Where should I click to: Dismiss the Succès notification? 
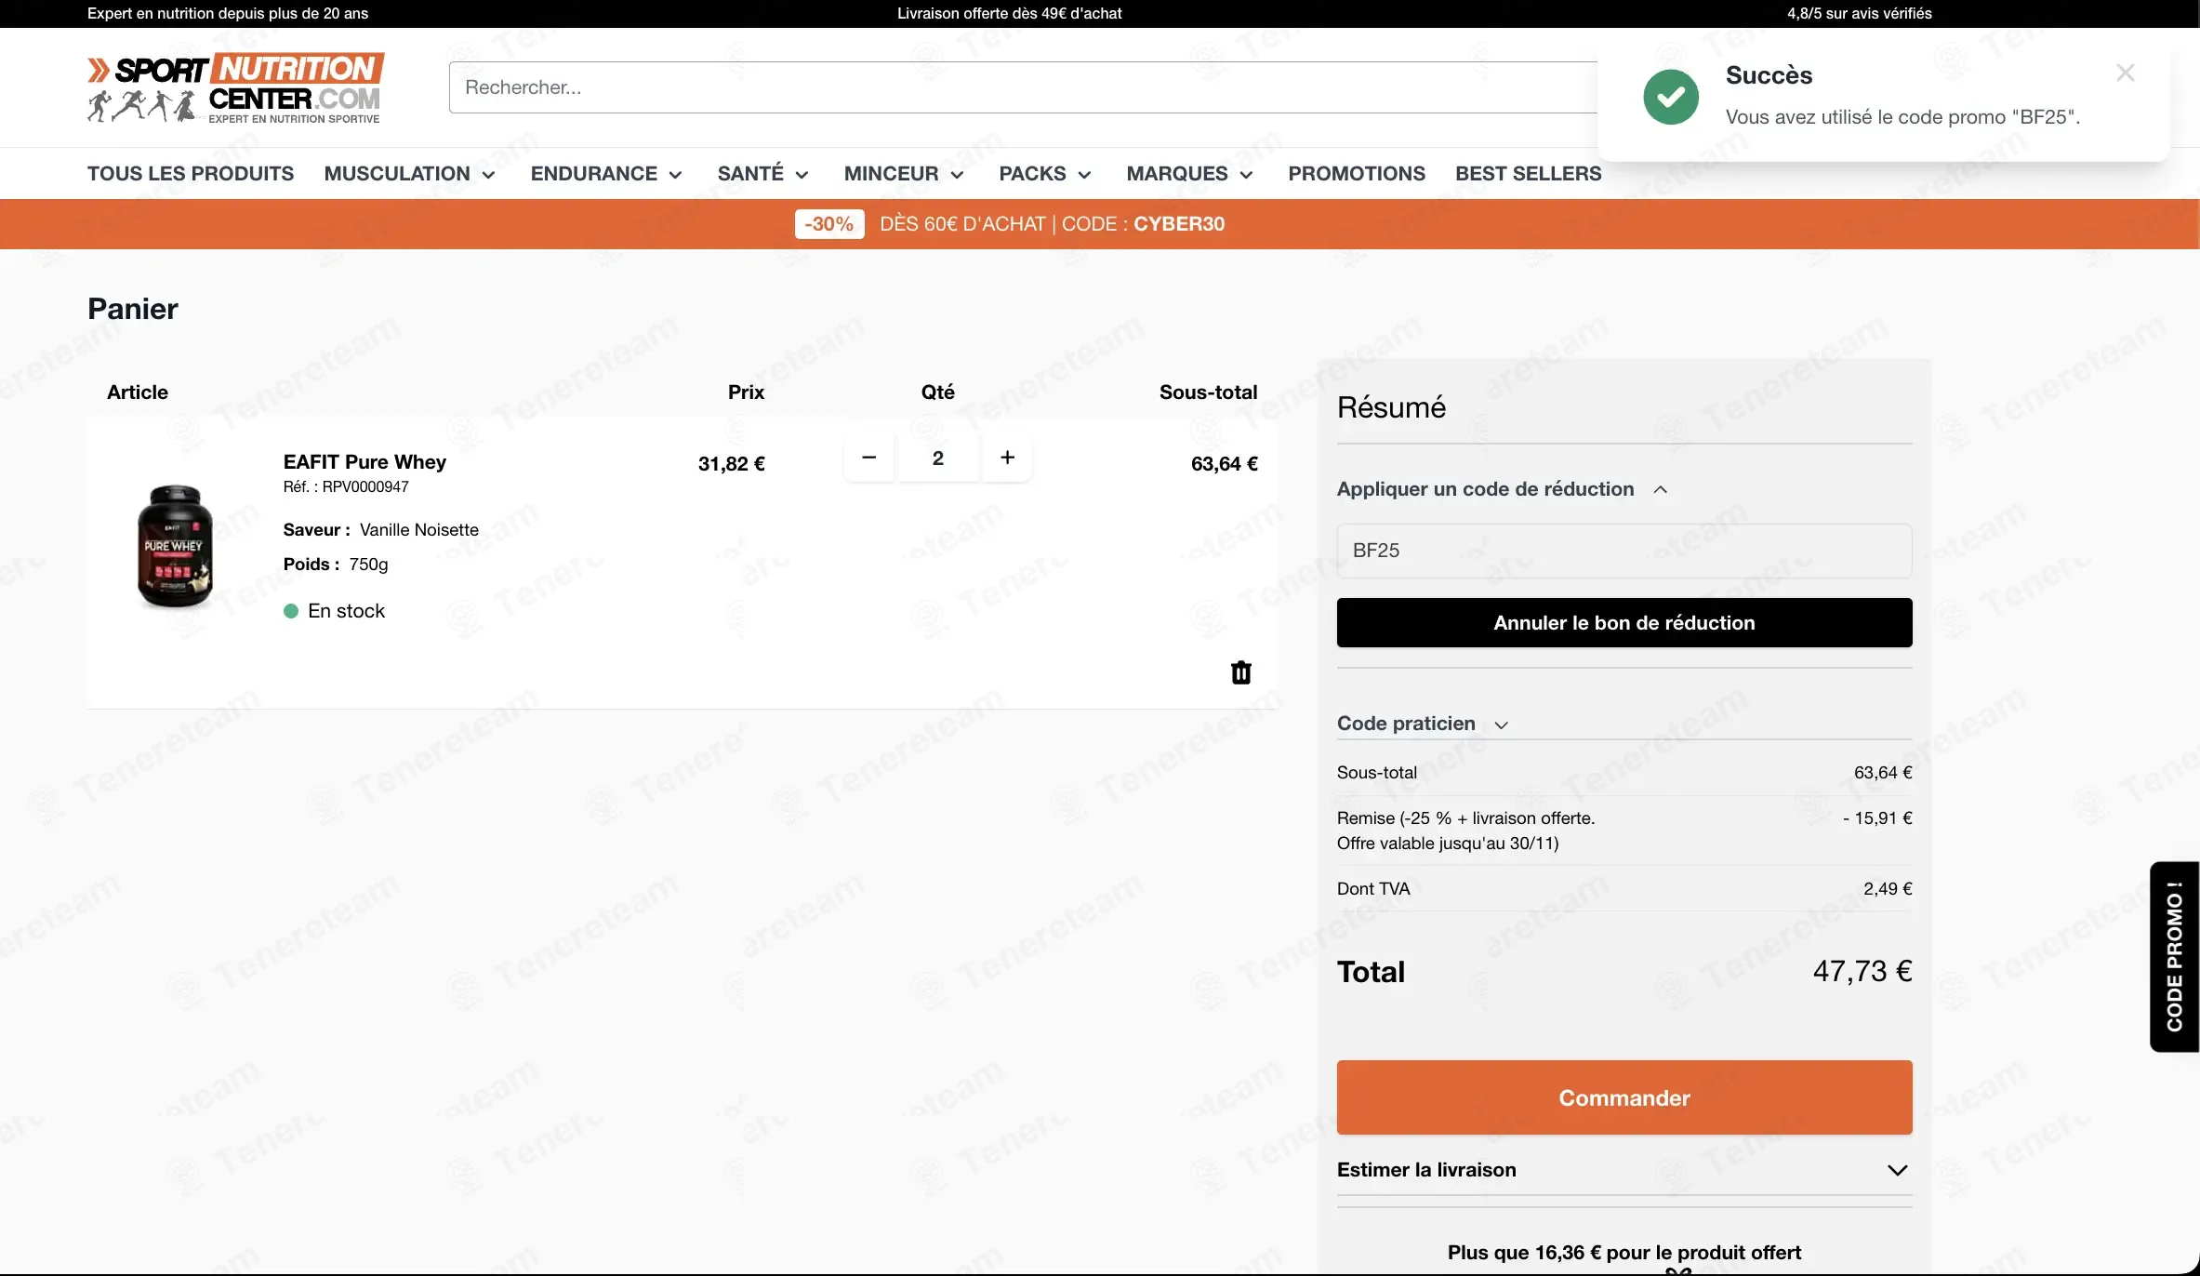tap(2125, 73)
